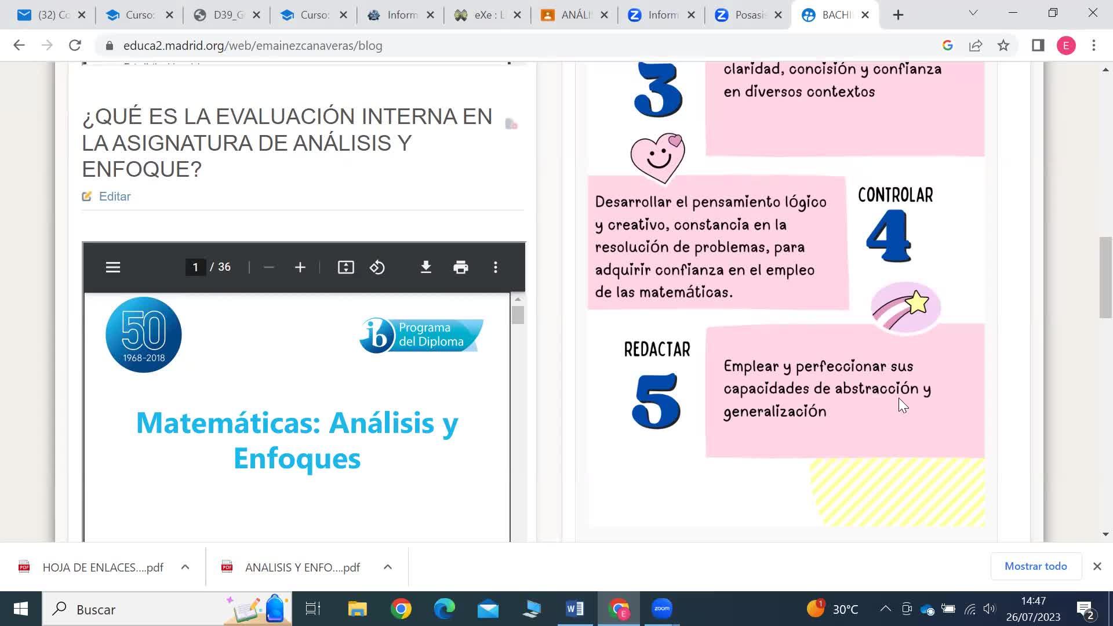Bookmark this page with the star icon

1003,46
